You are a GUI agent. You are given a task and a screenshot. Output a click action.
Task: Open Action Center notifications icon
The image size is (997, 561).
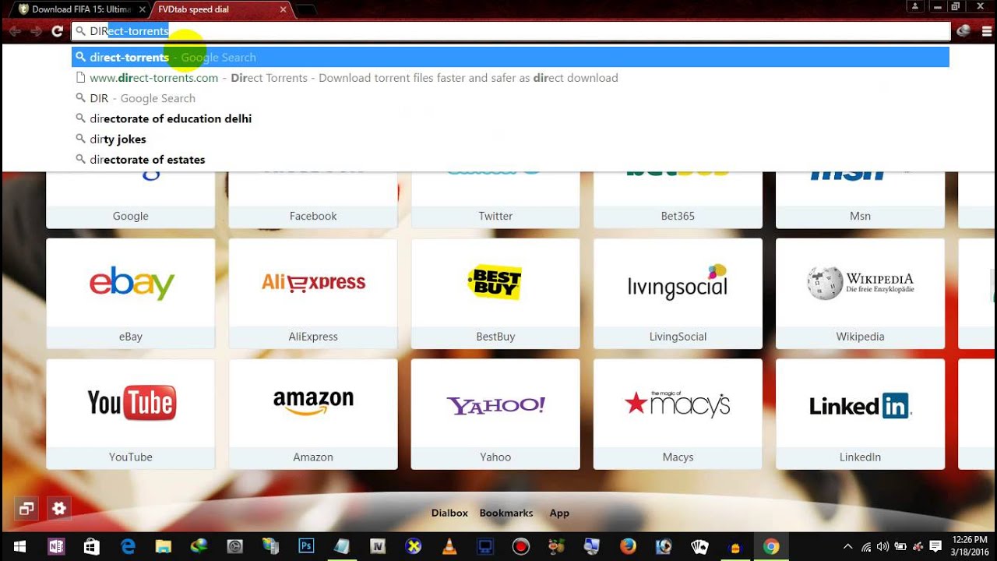coord(936,546)
